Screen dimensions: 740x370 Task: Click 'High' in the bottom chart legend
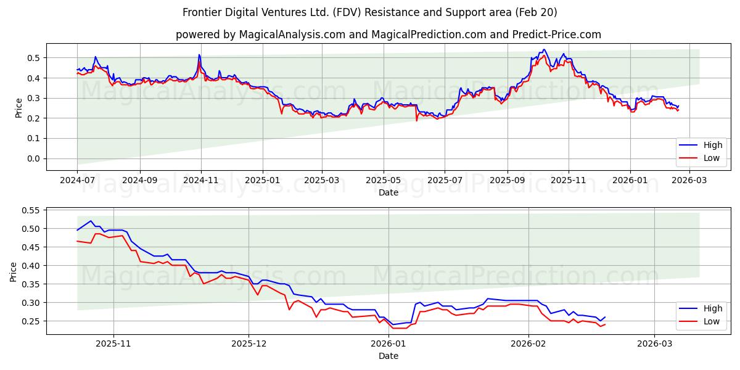pyautogui.click(x=713, y=309)
